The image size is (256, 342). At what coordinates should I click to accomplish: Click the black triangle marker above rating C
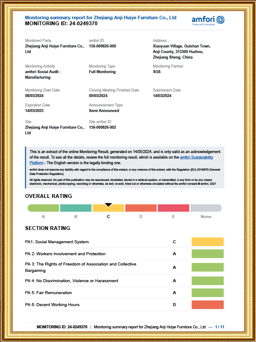(x=108, y=205)
